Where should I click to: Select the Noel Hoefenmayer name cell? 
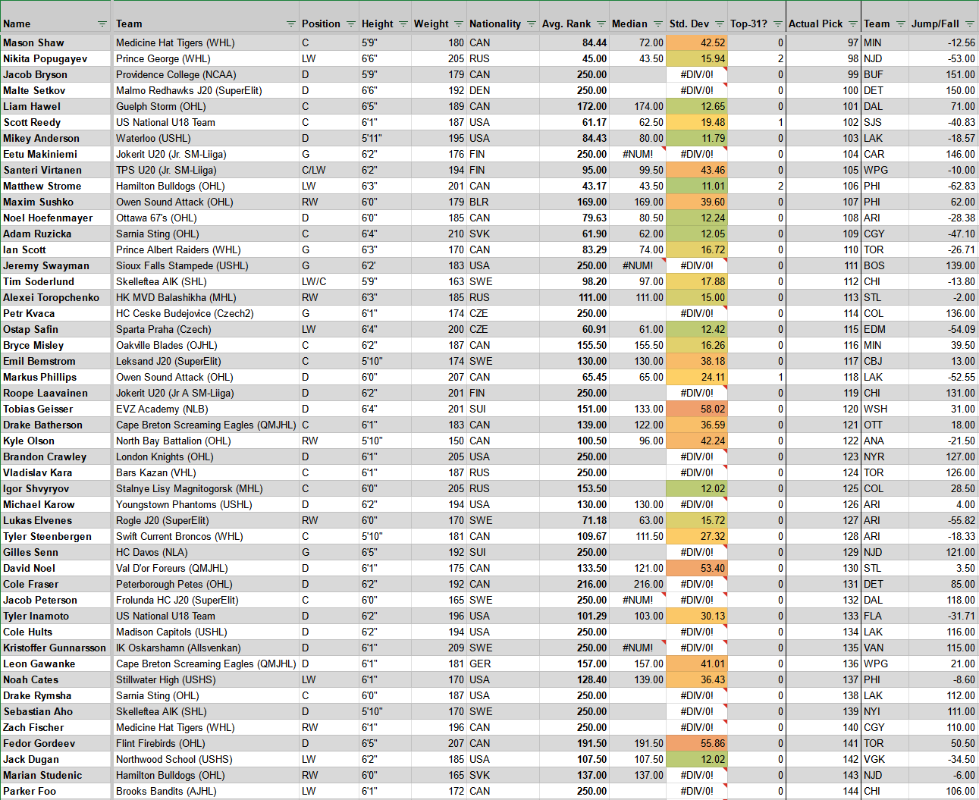pyautogui.click(x=56, y=218)
